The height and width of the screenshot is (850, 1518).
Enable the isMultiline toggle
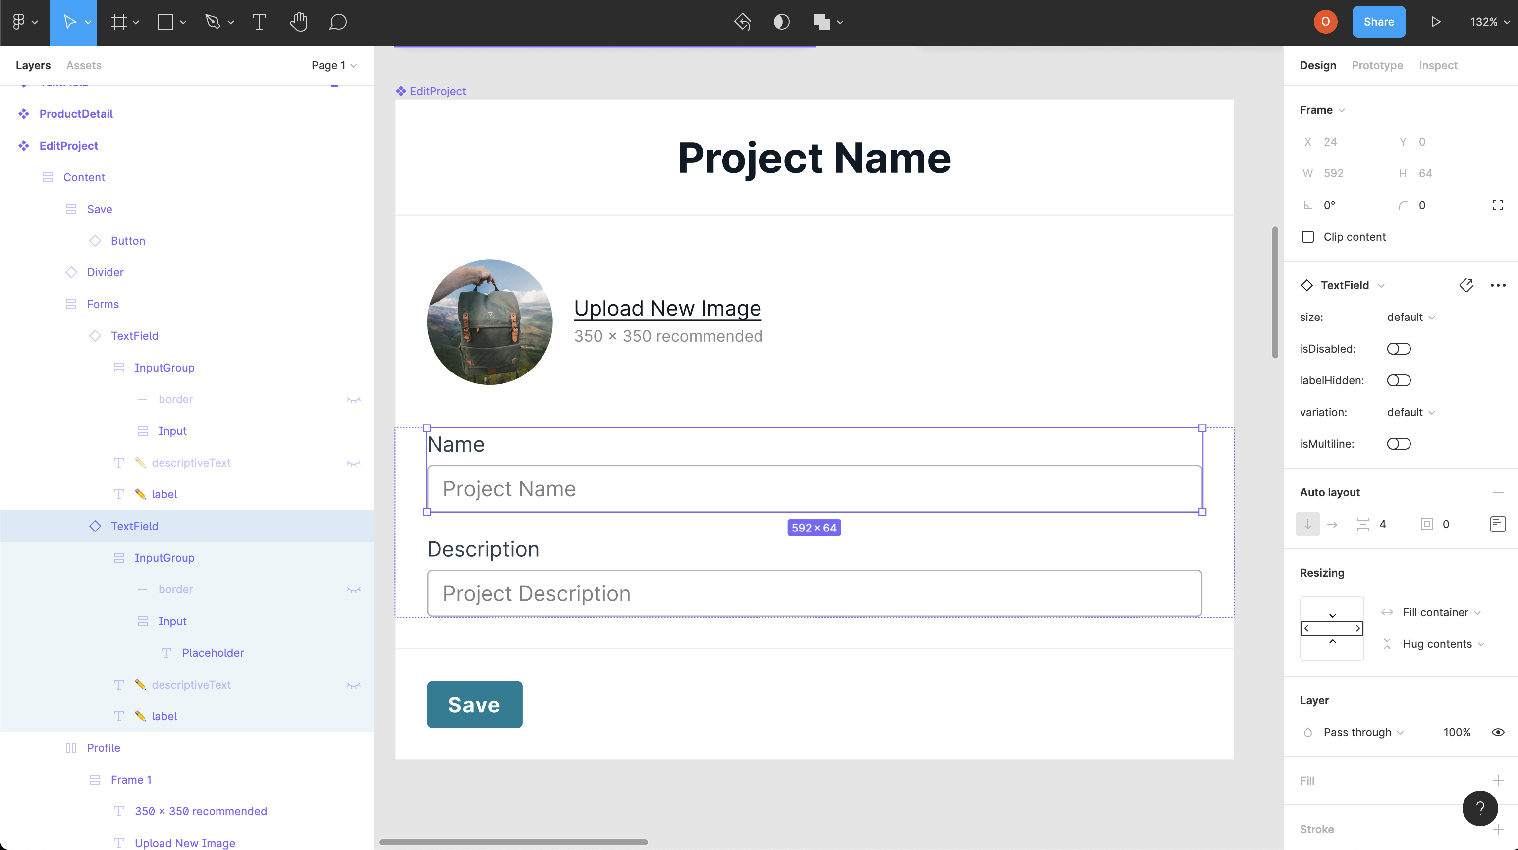(1399, 443)
